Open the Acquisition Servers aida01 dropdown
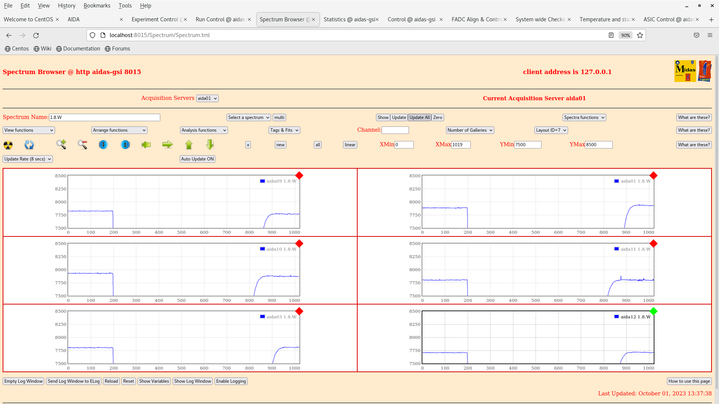Viewport: 719px width, 404px height. (207, 98)
